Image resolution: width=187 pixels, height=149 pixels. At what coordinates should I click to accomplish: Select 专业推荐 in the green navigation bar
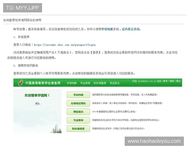tap(85, 83)
